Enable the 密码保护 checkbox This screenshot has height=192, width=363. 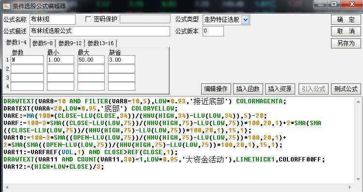click(88, 19)
